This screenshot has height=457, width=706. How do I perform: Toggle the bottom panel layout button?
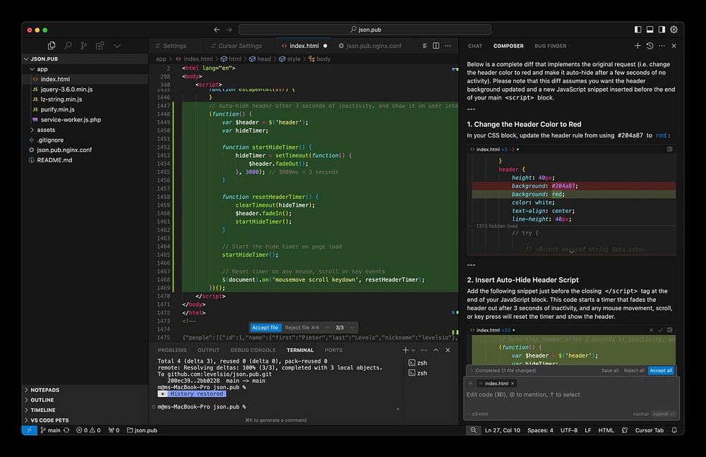[x=650, y=30]
